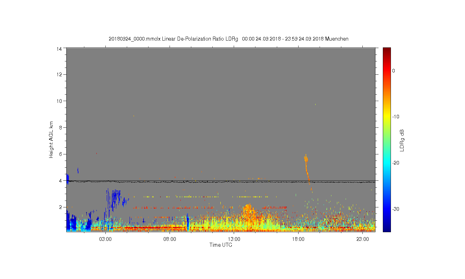Click the '23:00' time tick label

pos(362,239)
